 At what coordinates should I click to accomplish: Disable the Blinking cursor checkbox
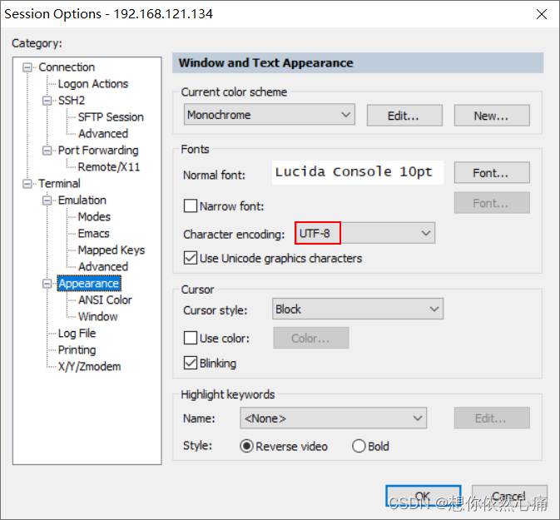(x=190, y=364)
